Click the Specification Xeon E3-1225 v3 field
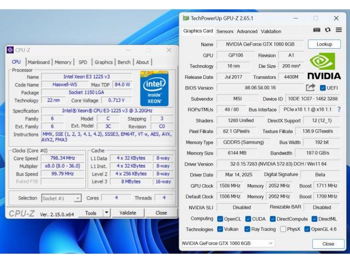This screenshot has width=350, height=263. [107, 111]
